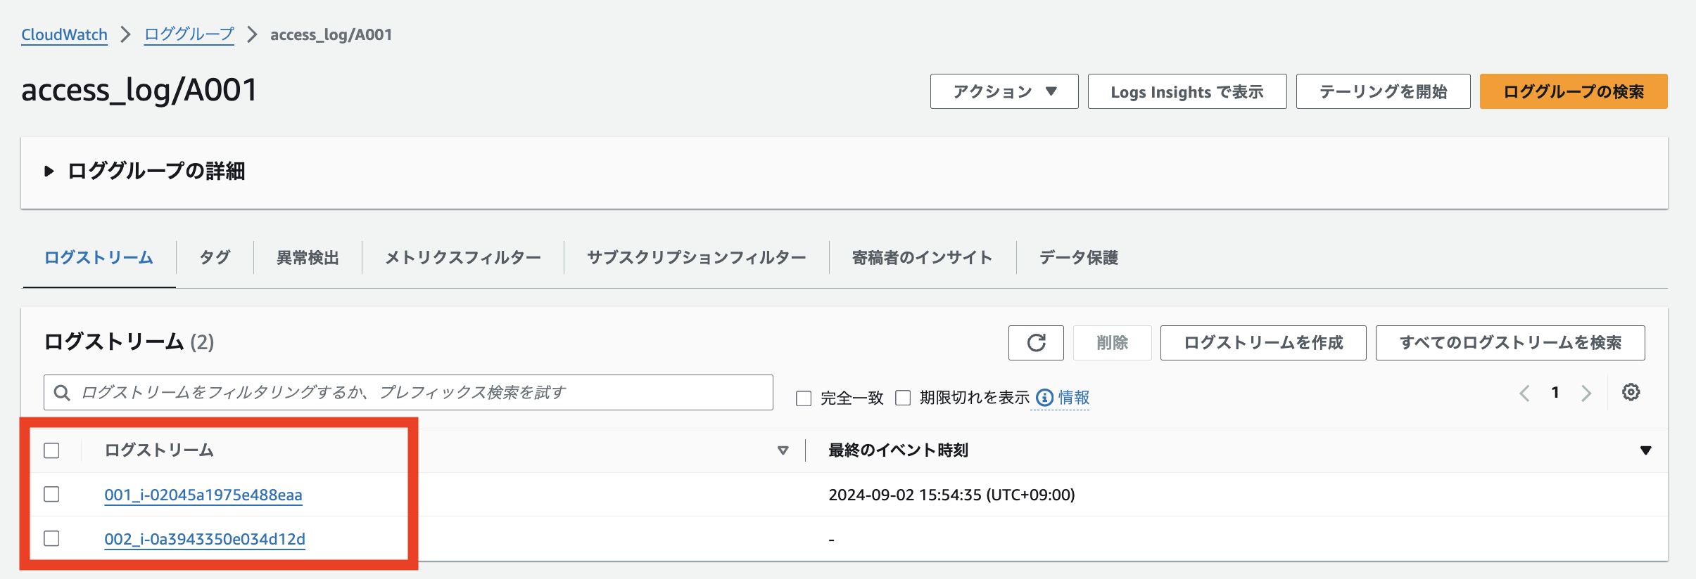Screen dimensions: 1696x579
Task: Go to previous page arrow
Action: [1524, 393]
